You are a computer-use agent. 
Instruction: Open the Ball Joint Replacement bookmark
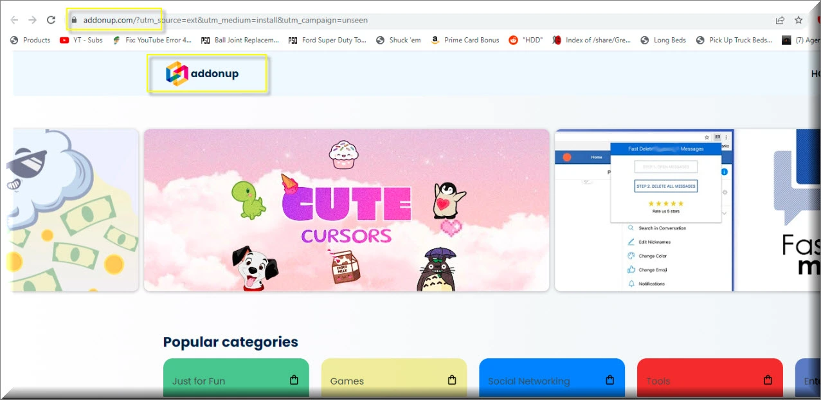click(x=240, y=40)
